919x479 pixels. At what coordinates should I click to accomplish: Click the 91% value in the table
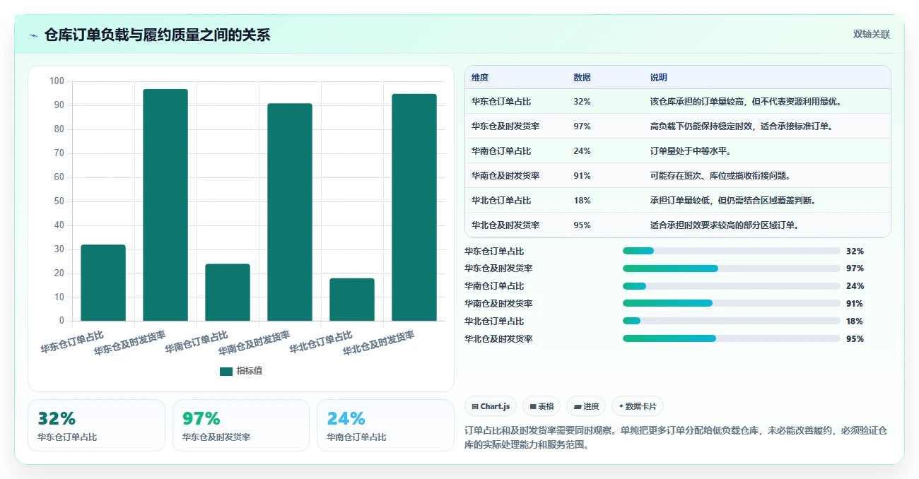pyautogui.click(x=582, y=176)
